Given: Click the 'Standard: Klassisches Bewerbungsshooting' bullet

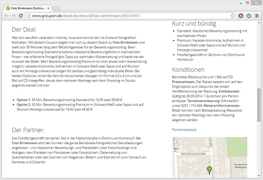Looking at the screenshot, I should pyautogui.click(x=212, y=33).
